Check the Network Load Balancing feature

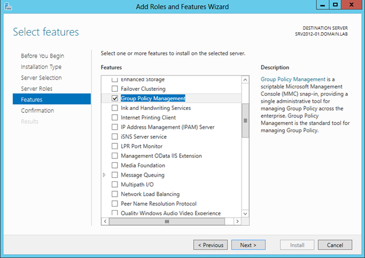pos(115,194)
